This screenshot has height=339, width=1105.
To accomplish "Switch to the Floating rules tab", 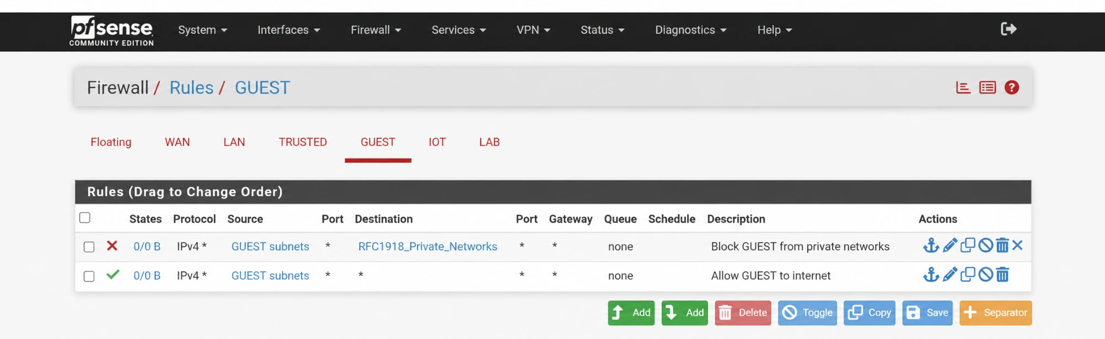I will click(x=111, y=142).
